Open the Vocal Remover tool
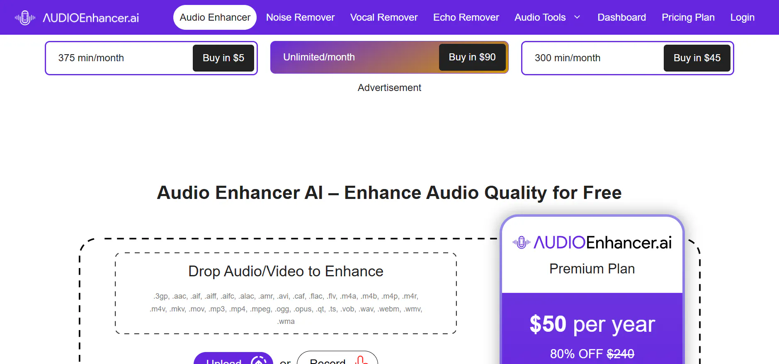779x364 pixels. pyautogui.click(x=384, y=17)
